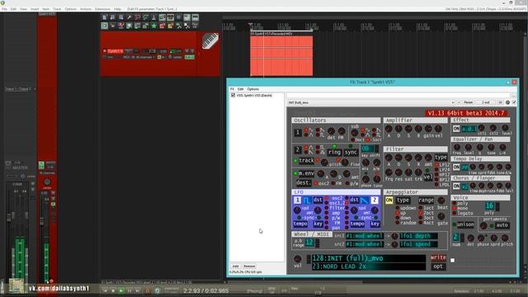Toggle VST Synth1 checkbox in FX list
Image resolution: width=528 pixels, height=297 pixels.
233,96
